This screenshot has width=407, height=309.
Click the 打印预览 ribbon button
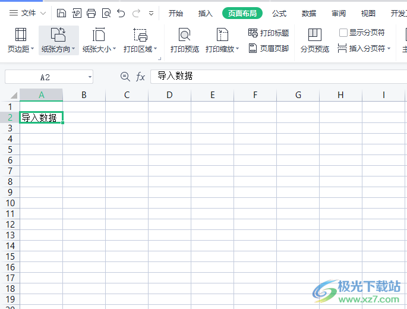(185, 40)
